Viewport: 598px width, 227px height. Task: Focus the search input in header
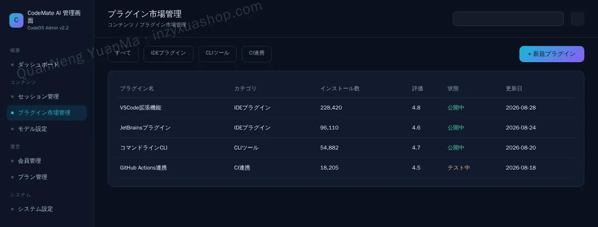coord(508,19)
